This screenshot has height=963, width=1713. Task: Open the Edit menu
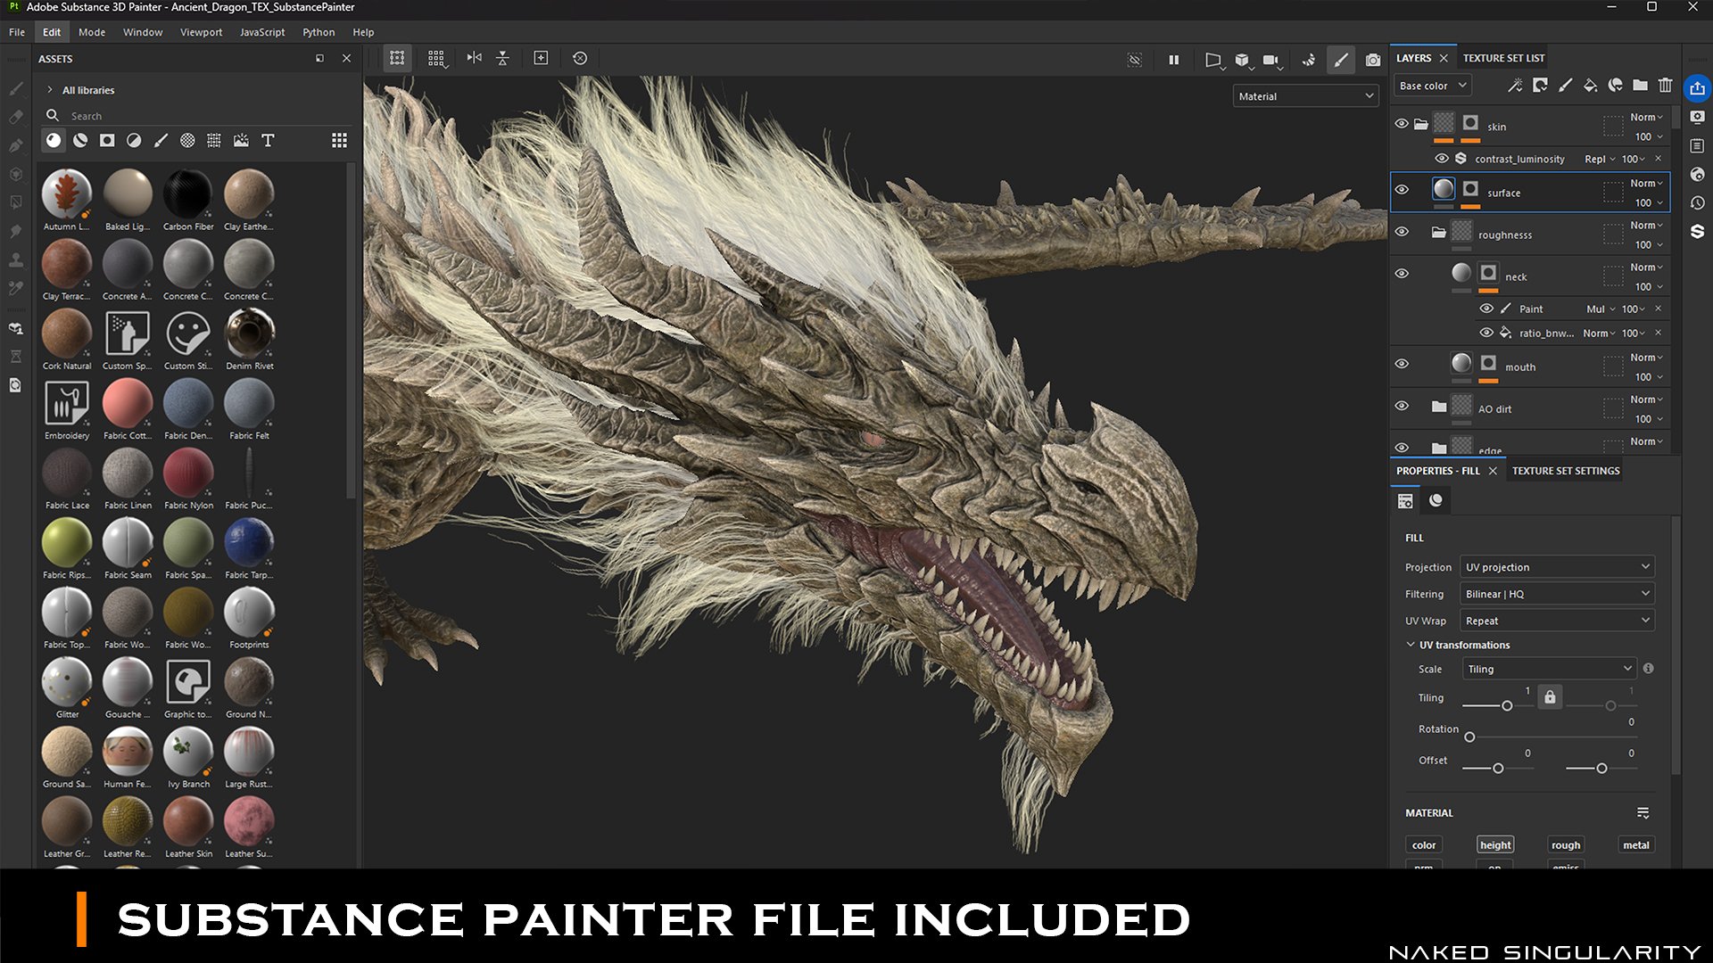[x=51, y=32]
